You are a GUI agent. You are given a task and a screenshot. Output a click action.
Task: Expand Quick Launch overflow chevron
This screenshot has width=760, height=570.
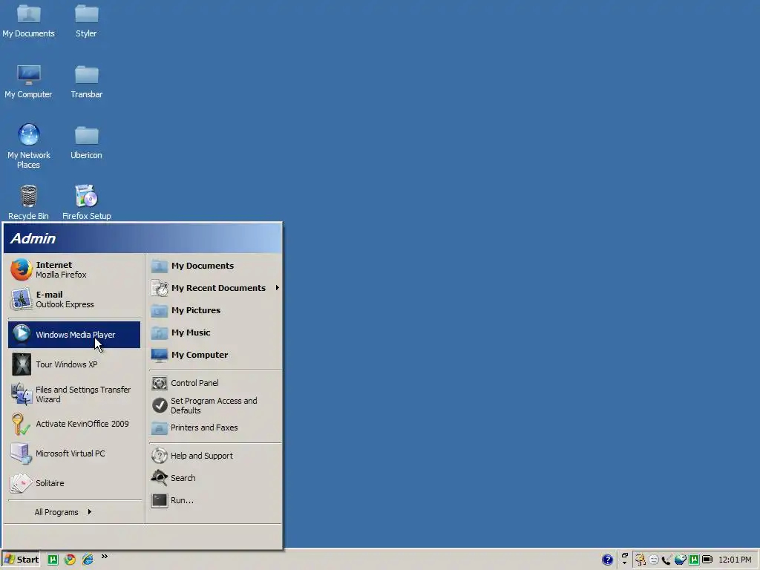tap(104, 557)
